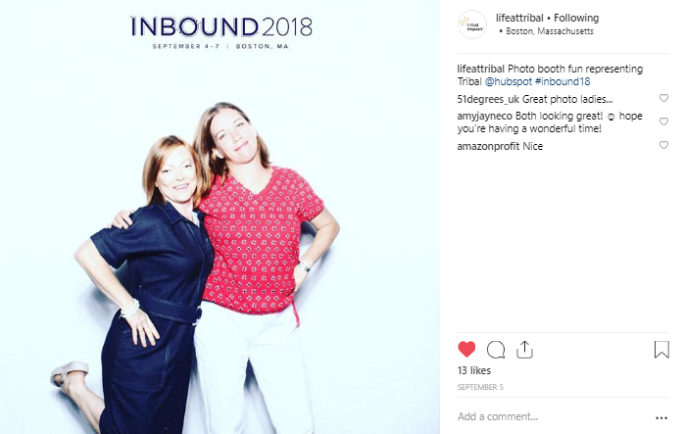Like the 51degrees_uk comment

[663, 99]
